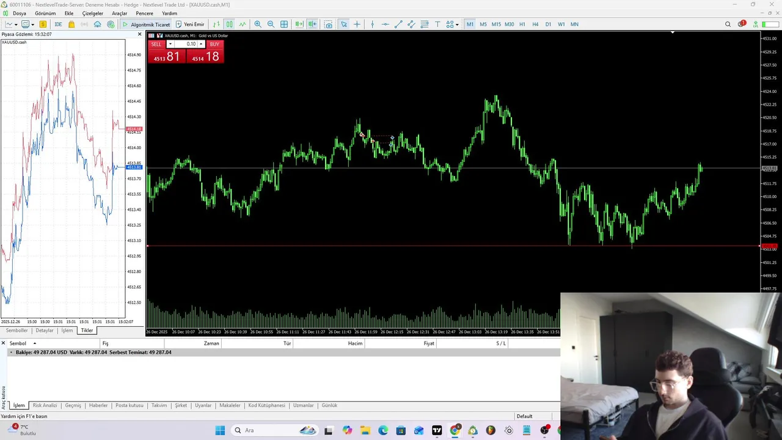Select candlestick chart type icon
Image resolution: width=782 pixels, height=440 pixels.
point(229,24)
